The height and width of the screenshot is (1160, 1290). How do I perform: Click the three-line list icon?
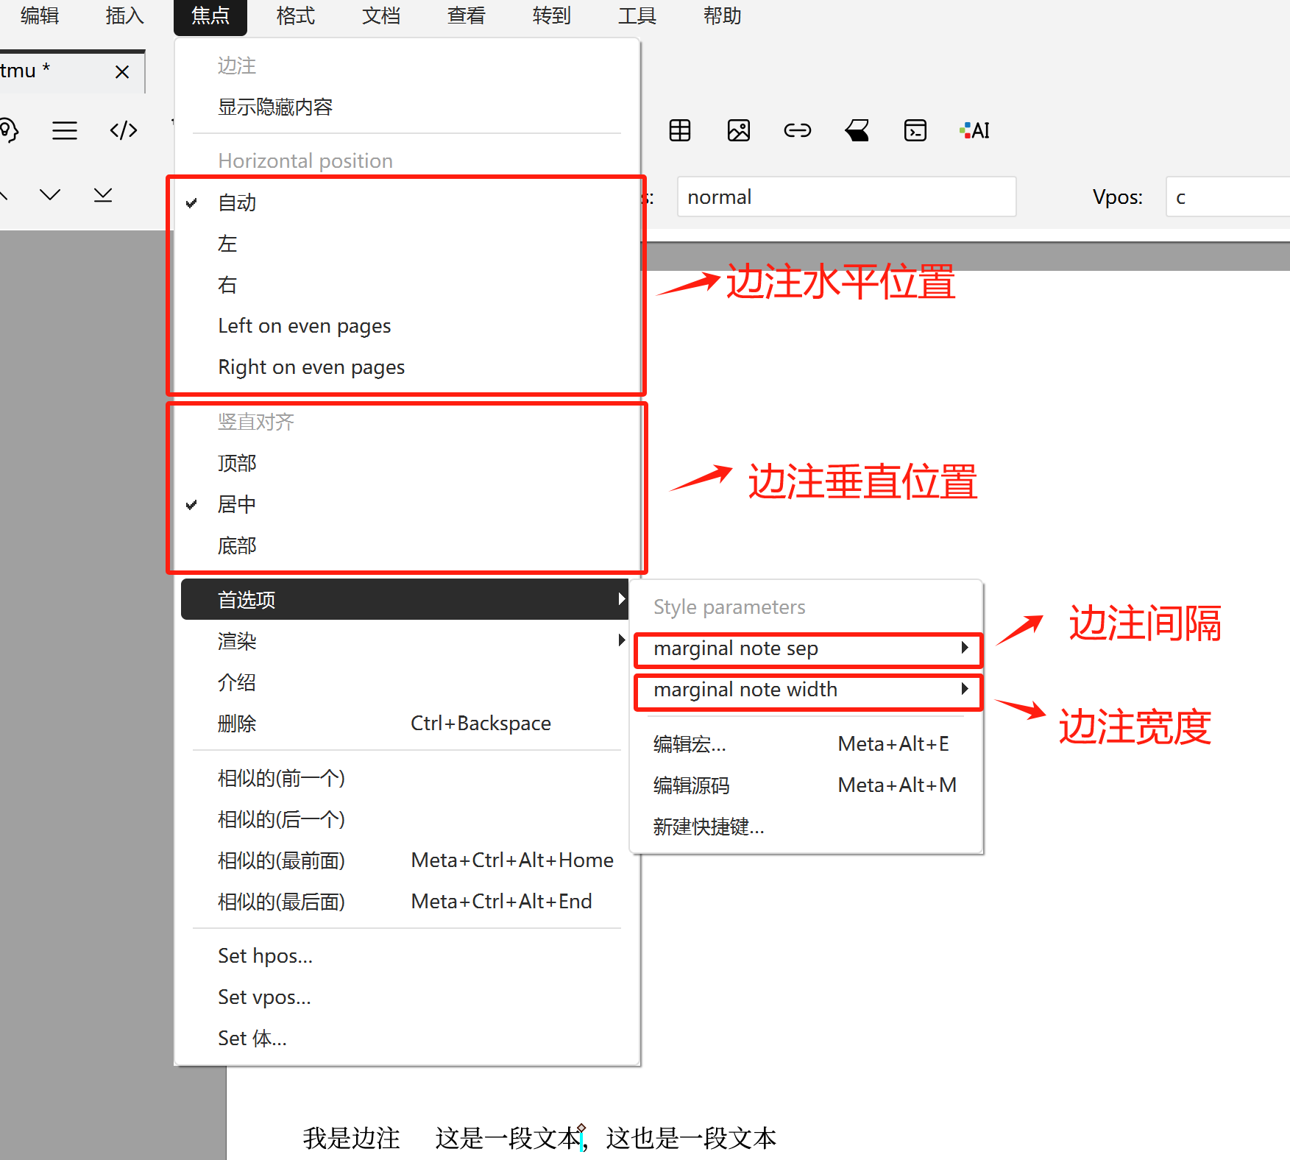(65, 131)
